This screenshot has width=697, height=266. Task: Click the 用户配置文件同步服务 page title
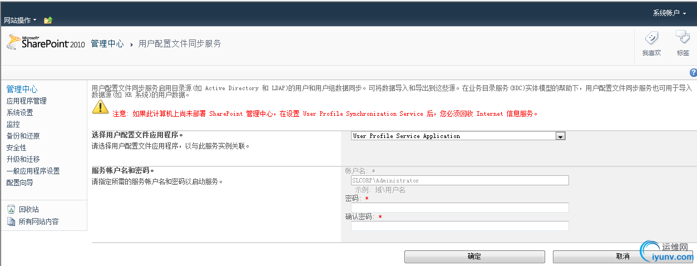coord(180,43)
